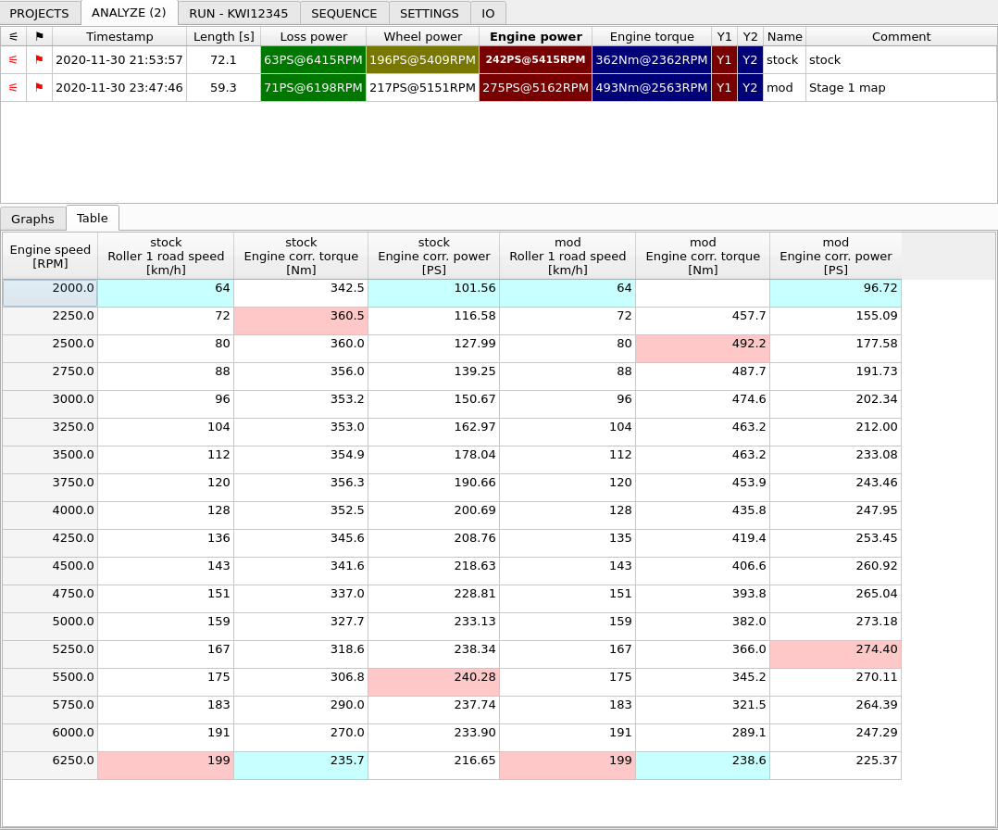Select timestamp 2020-11-30 21:53:57
Screen dimensions: 998x830
coord(119,60)
